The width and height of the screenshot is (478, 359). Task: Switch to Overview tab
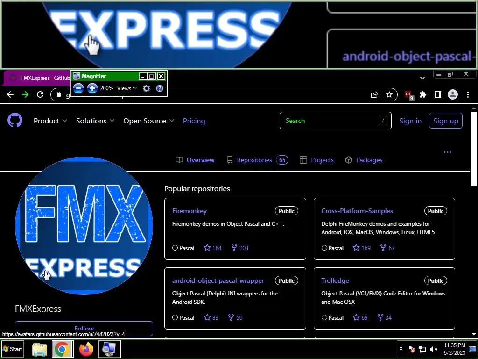point(195,160)
